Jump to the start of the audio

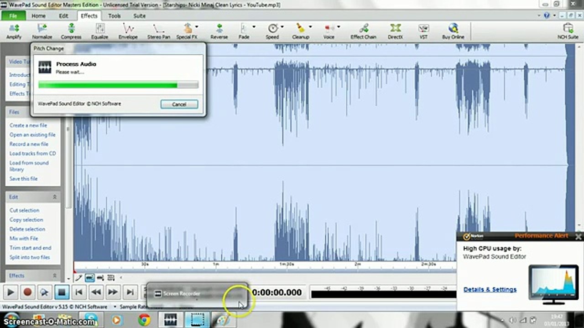(x=79, y=292)
